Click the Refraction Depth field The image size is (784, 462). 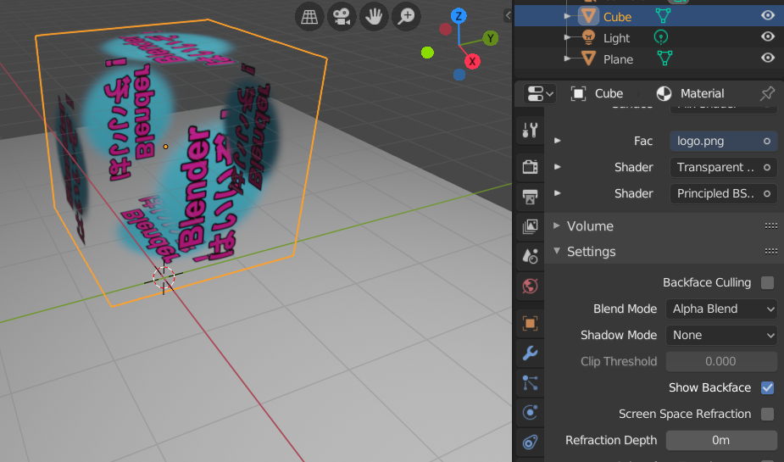tap(721, 440)
